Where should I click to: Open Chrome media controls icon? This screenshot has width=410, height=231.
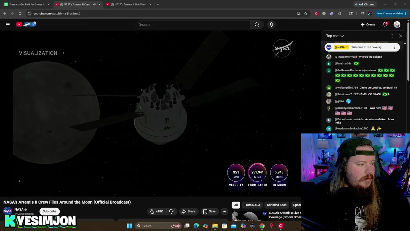pos(362,13)
